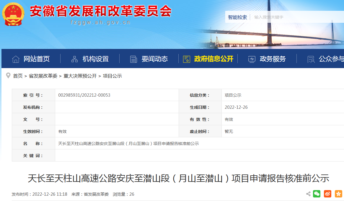This screenshot has height=201, width=344.
Task: Click the monitor icon beside 政务服务
Action: [x=252, y=59]
